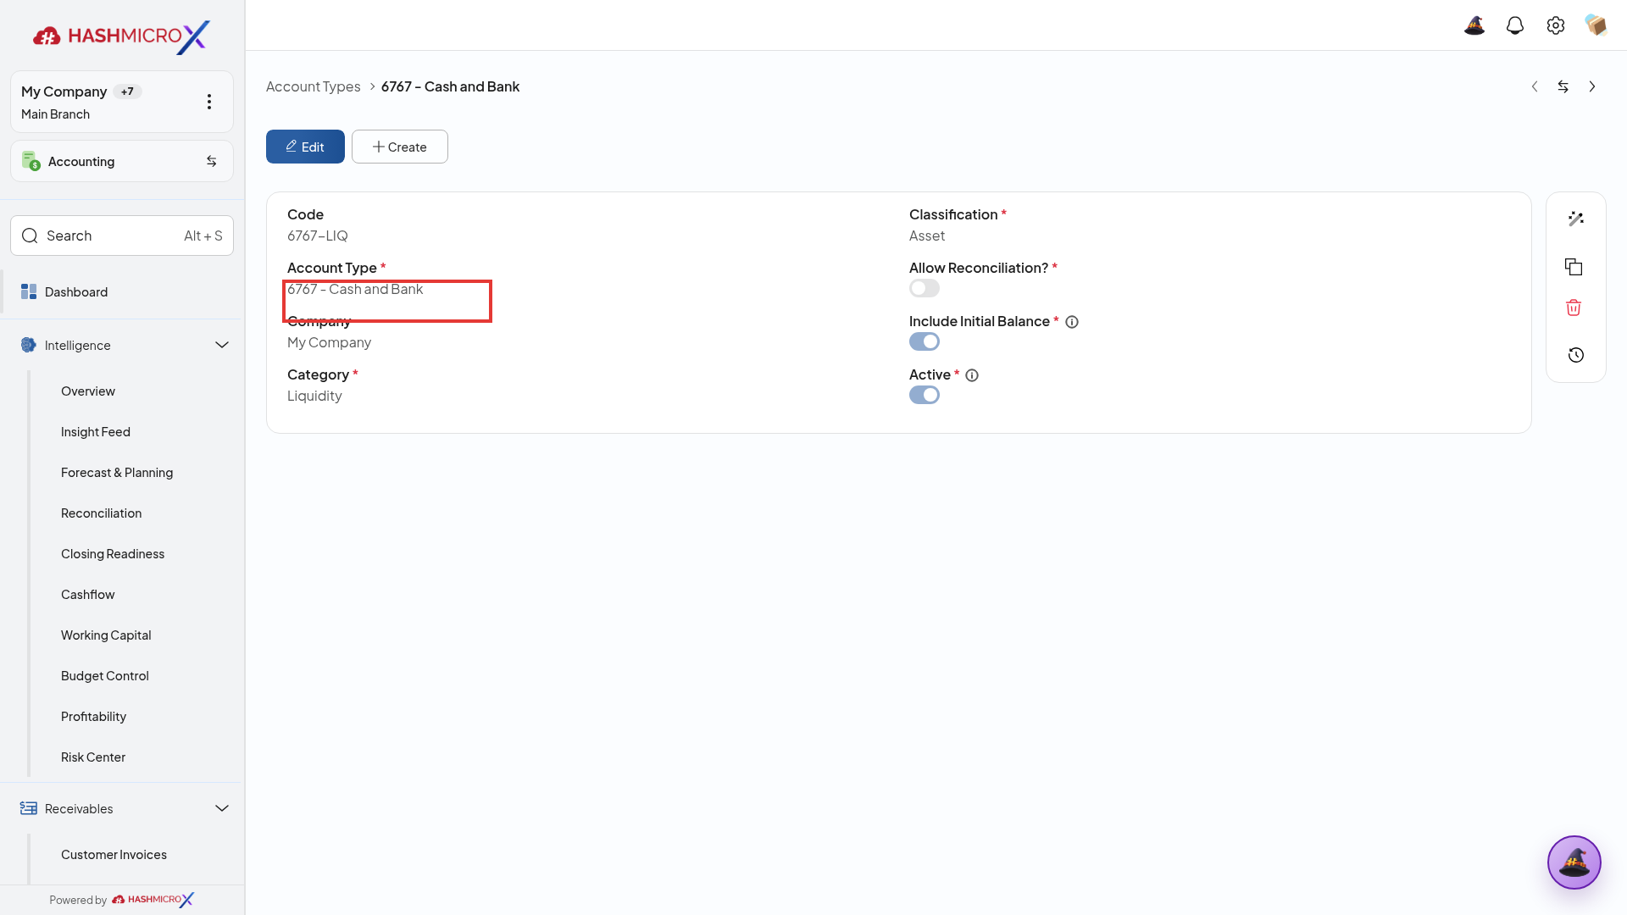Open Cashflow menu item

88,594
